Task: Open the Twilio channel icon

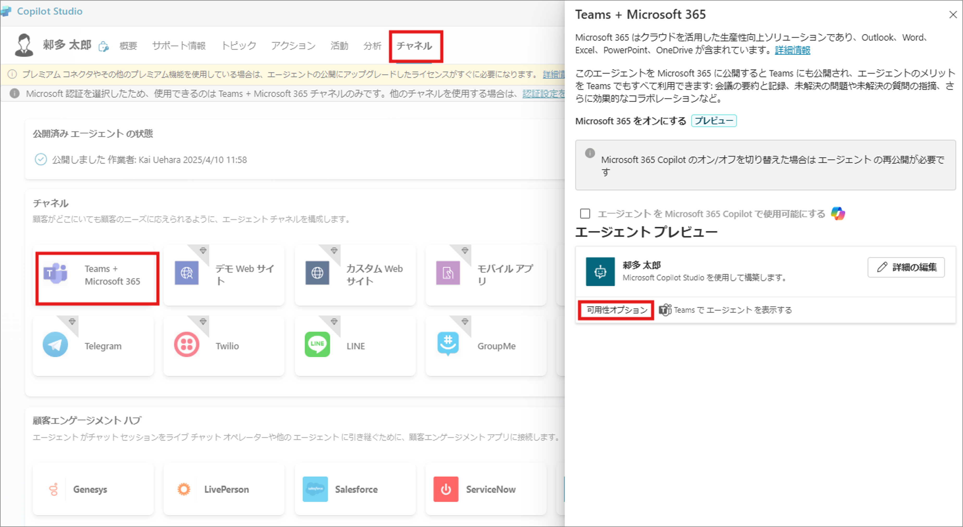Action: pos(187,345)
